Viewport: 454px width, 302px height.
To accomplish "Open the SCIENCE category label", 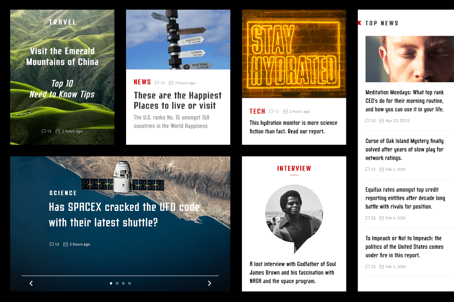I will [x=63, y=193].
